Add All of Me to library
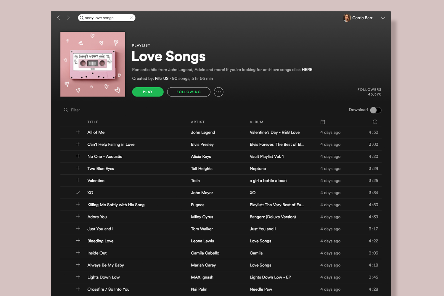 (x=78, y=132)
